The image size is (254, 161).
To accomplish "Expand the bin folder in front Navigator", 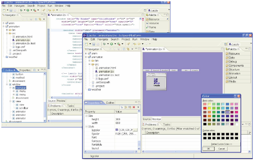I will [x=90, y=61].
